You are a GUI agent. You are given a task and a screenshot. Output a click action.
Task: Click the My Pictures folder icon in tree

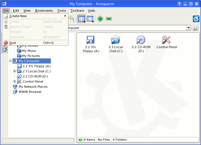pyautogui.click(x=19, y=56)
